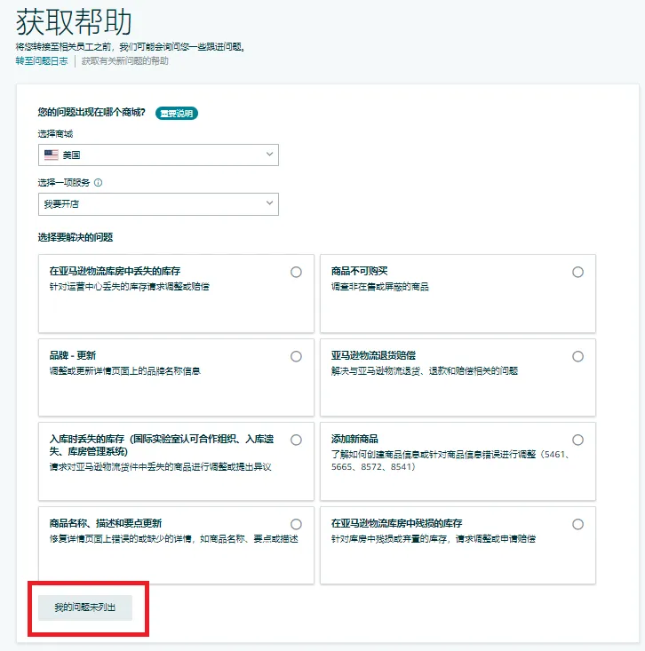This screenshot has width=645, height=651.
Task: Select the 在亚马逊物流库房中丢失的库存 radio button
Action: [x=296, y=273]
